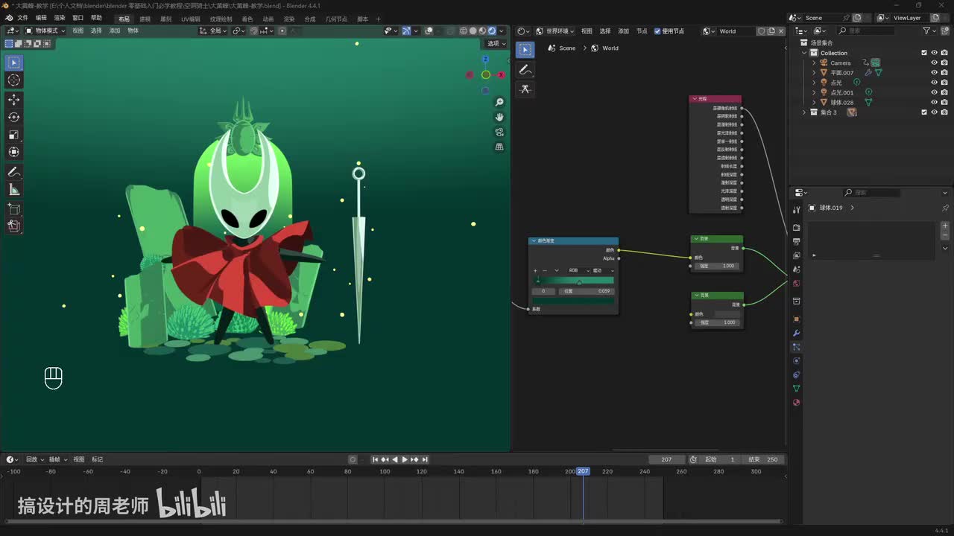Jump to the first frame of playback
The height and width of the screenshot is (536, 954).
tap(376, 459)
